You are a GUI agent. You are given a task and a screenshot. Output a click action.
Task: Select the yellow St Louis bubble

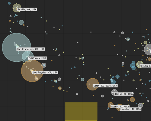pyautogui.click(x=140, y=64)
